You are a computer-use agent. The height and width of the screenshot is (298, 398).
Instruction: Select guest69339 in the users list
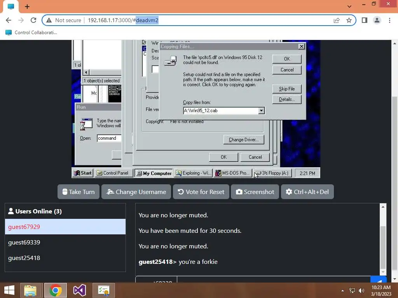(x=65, y=242)
